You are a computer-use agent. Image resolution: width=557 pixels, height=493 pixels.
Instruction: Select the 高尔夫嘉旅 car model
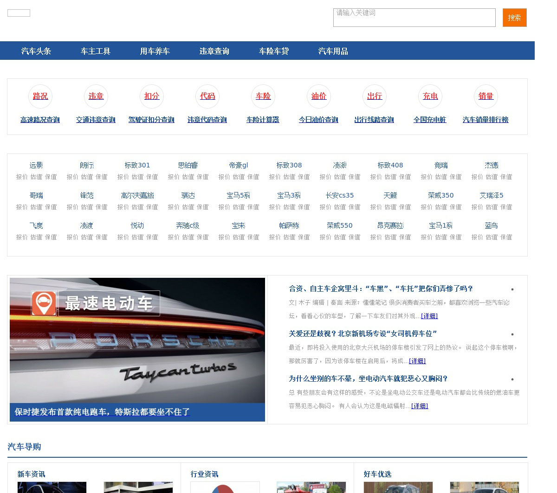click(x=137, y=195)
